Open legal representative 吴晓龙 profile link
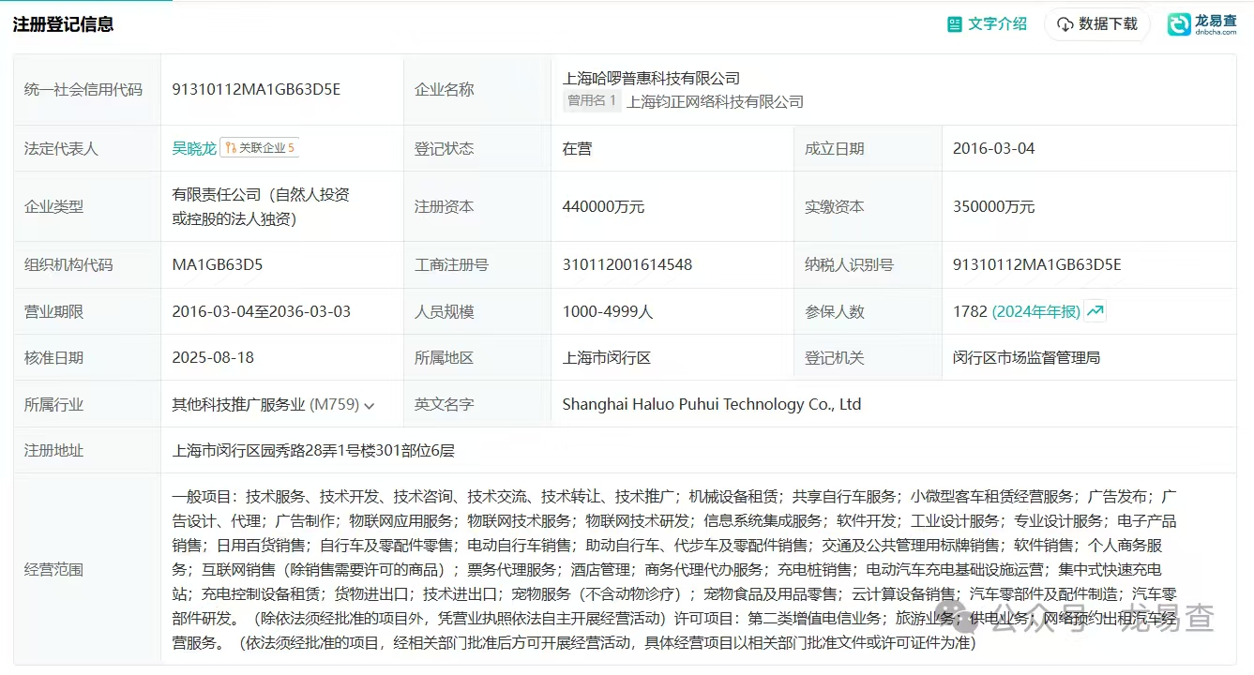Screen dimensions: 1254x675 pos(194,148)
